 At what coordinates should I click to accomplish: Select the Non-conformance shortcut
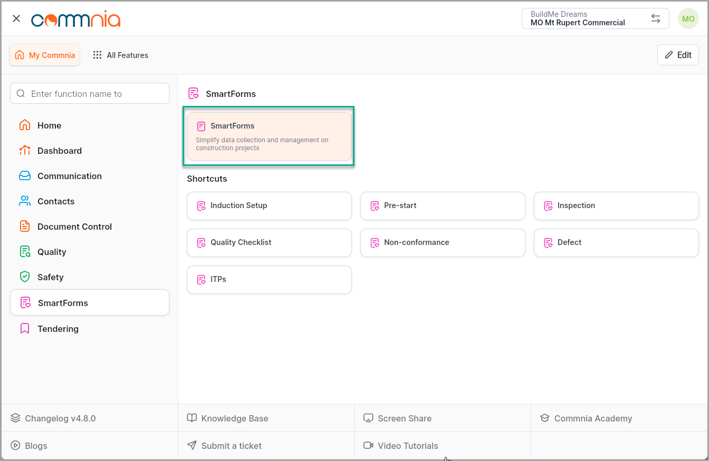(442, 242)
